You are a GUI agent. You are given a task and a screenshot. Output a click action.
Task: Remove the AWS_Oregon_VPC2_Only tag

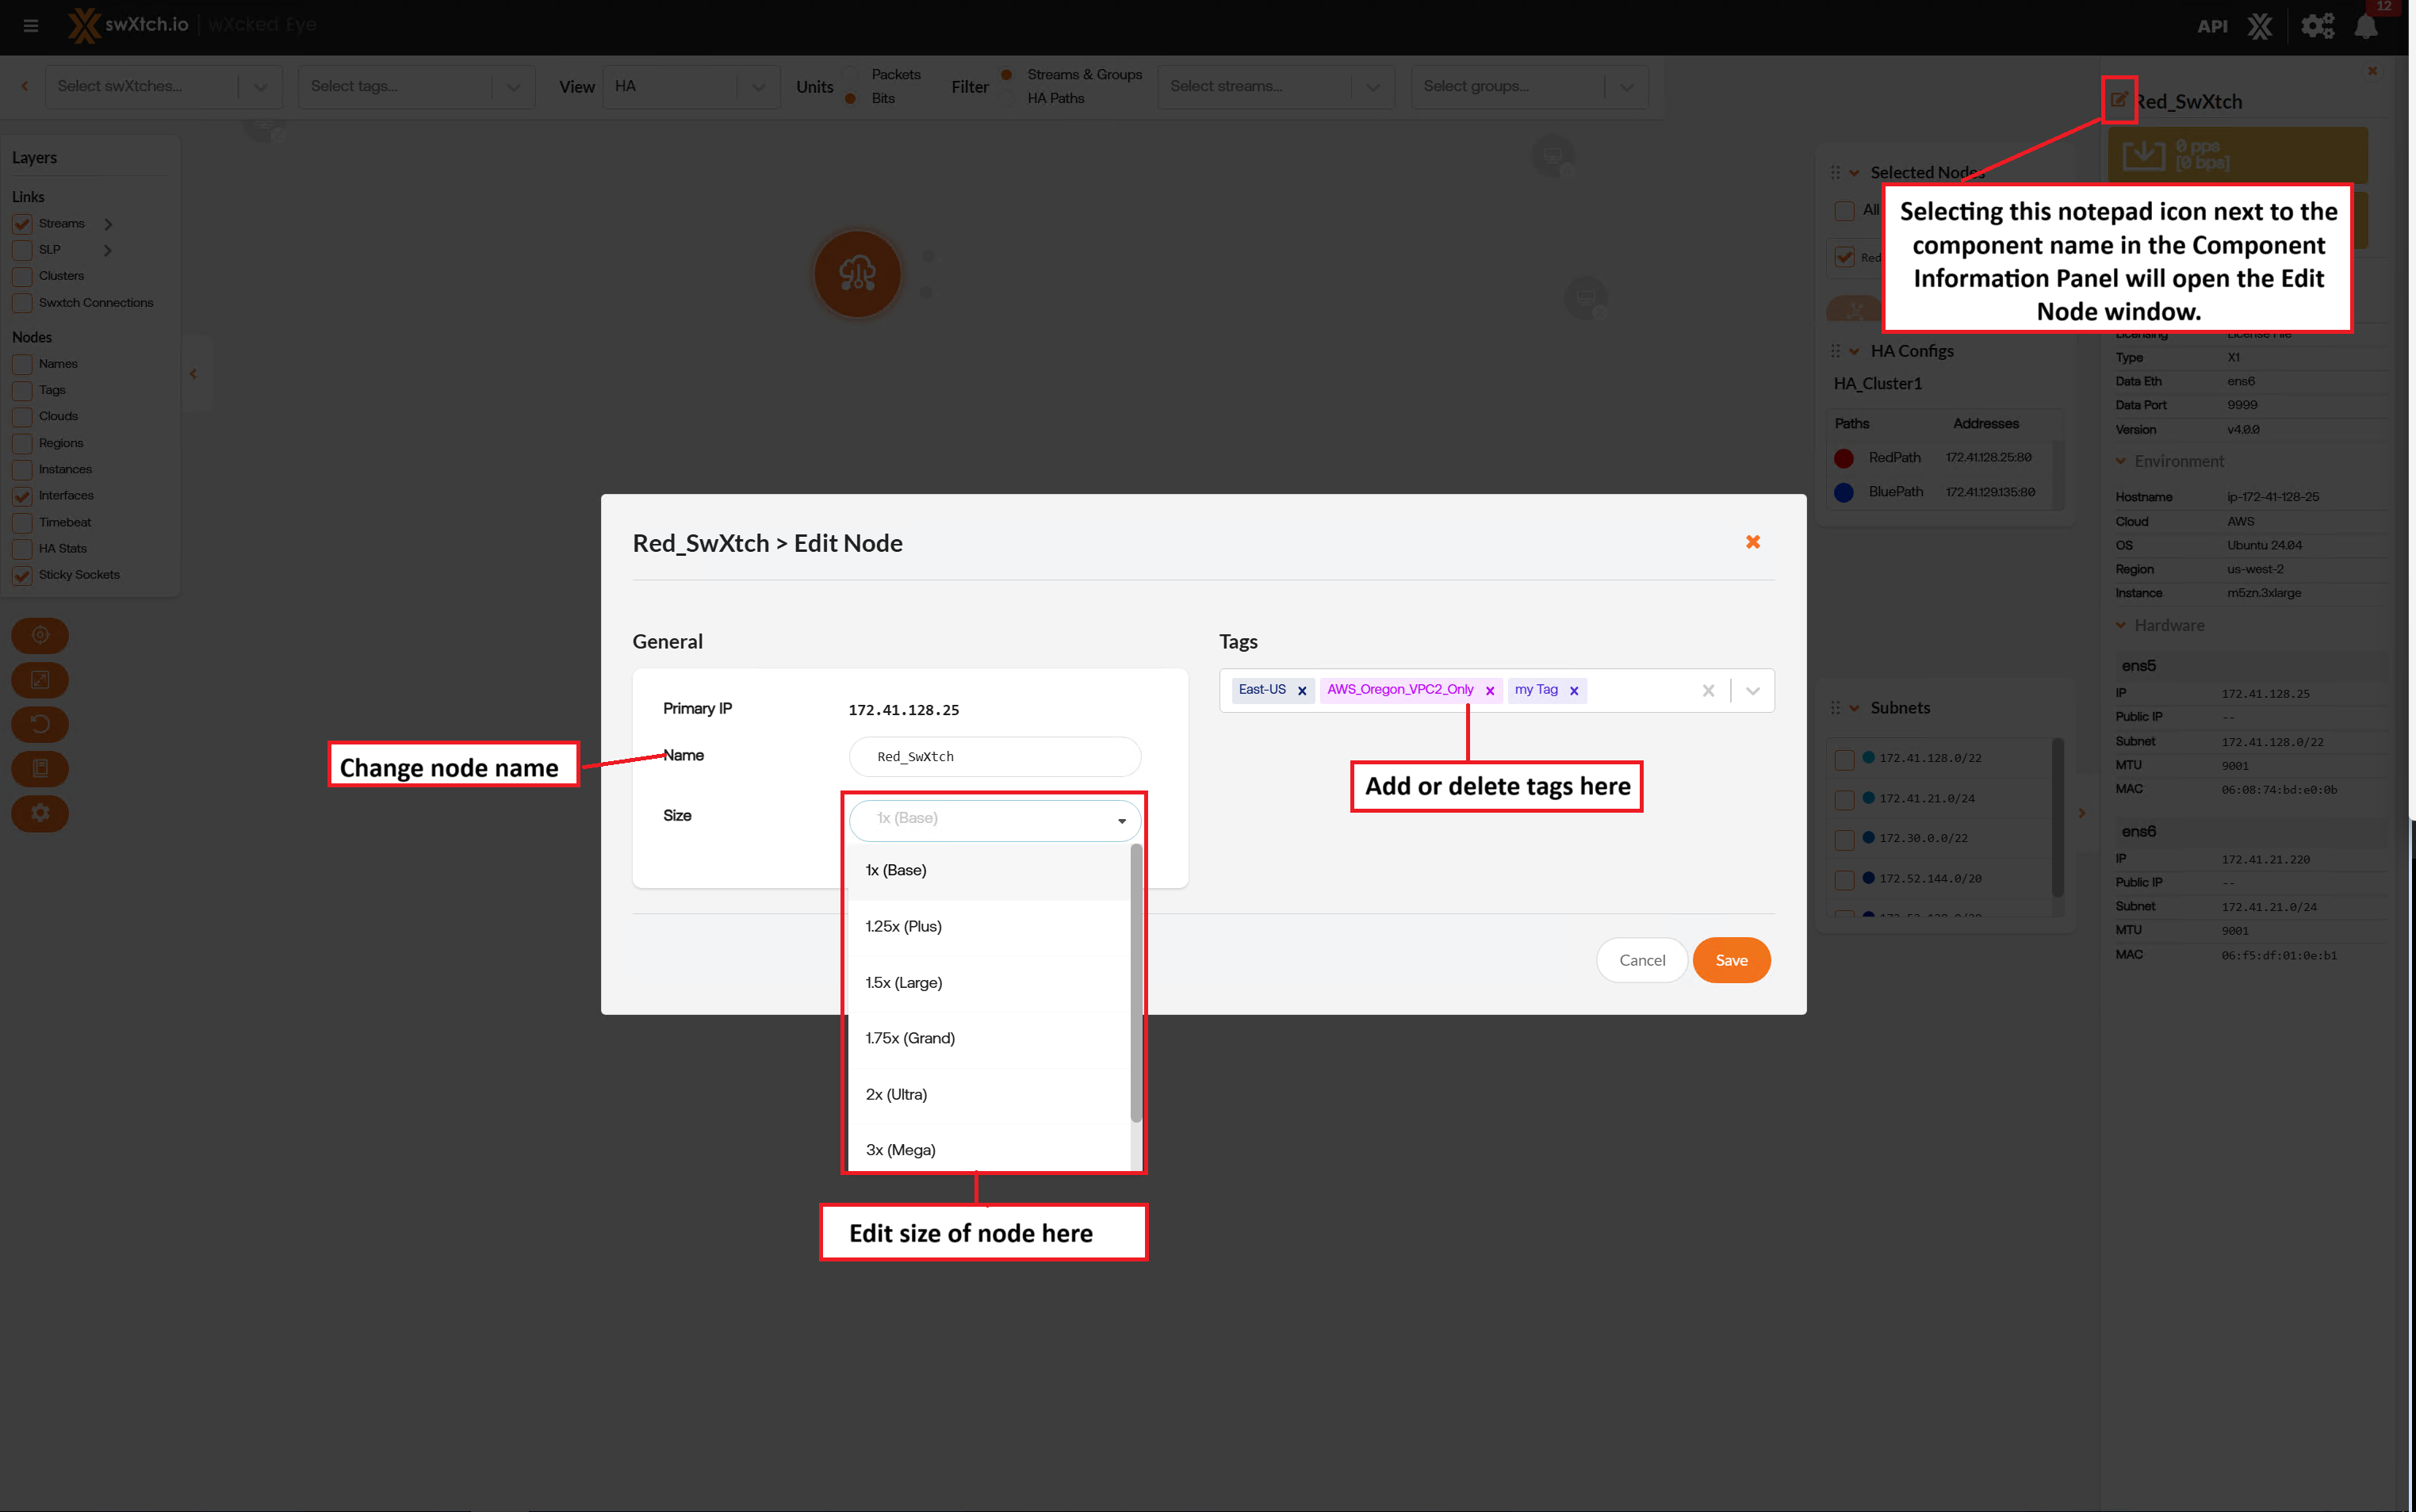click(x=1490, y=691)
